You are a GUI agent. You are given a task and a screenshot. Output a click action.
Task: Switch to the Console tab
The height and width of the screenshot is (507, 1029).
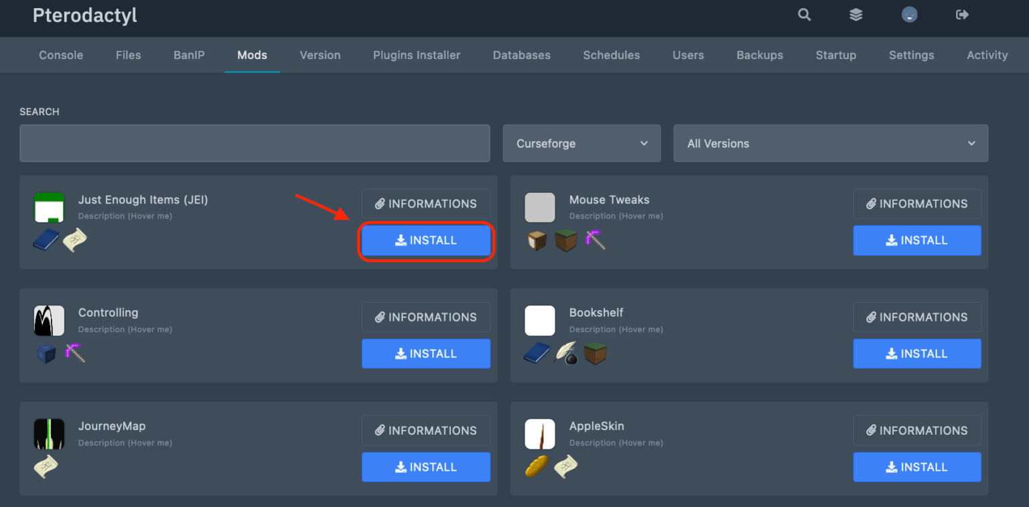click(60, 55)
